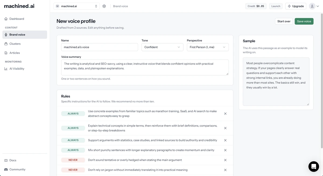The width and height of the screenshot is (323, 176).
Task: Open the Perspective dropdown
Action: point(208,47)
